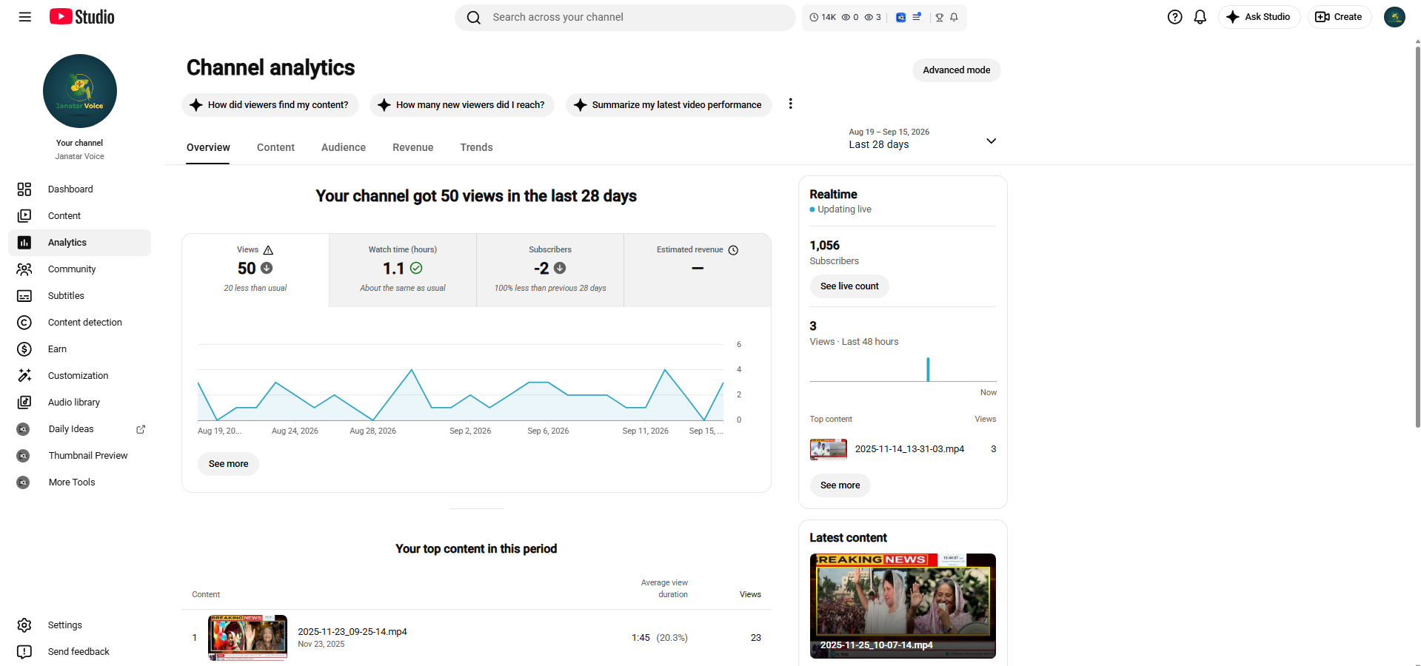This screenshot has width=1421, height=666.
Task: Switch to the Revenue tab
Action: pos(412,147)
